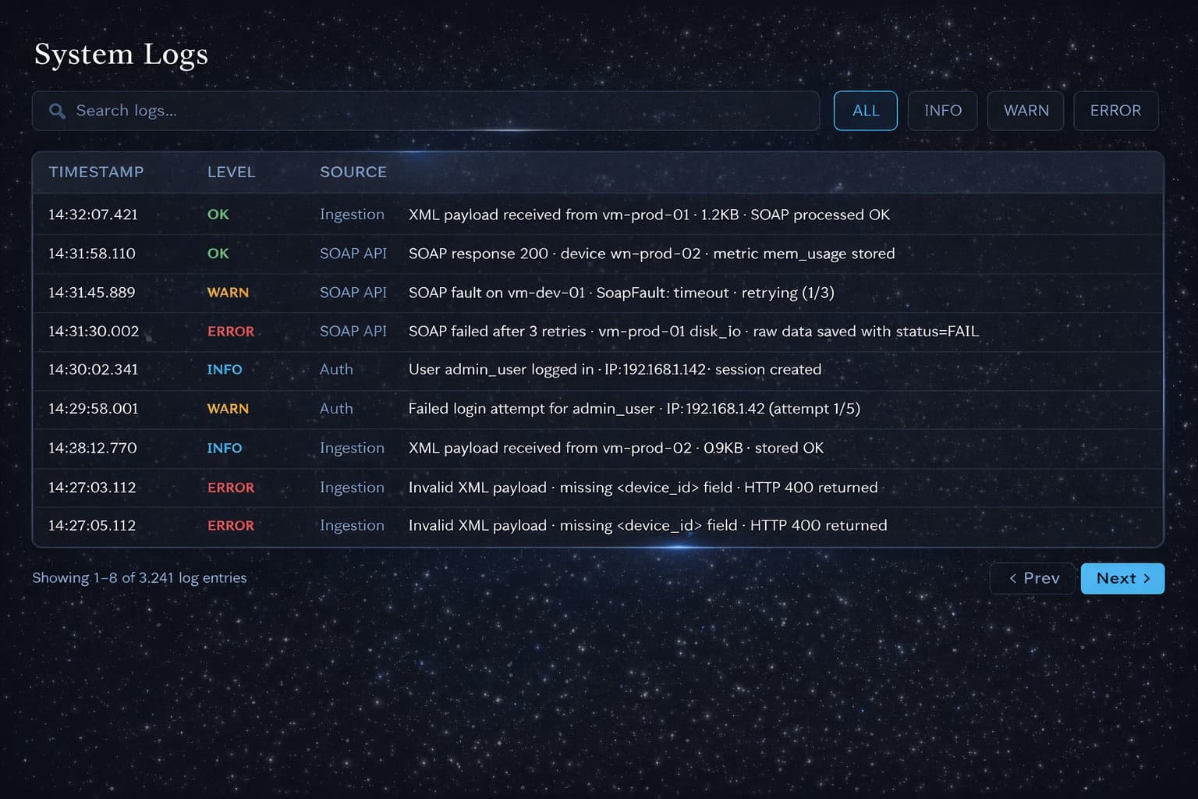Image resolution: width=1198 pixels, height=799 pixels.
Task: Go to the next page of logs
Action: click(x=1122, y=578)
